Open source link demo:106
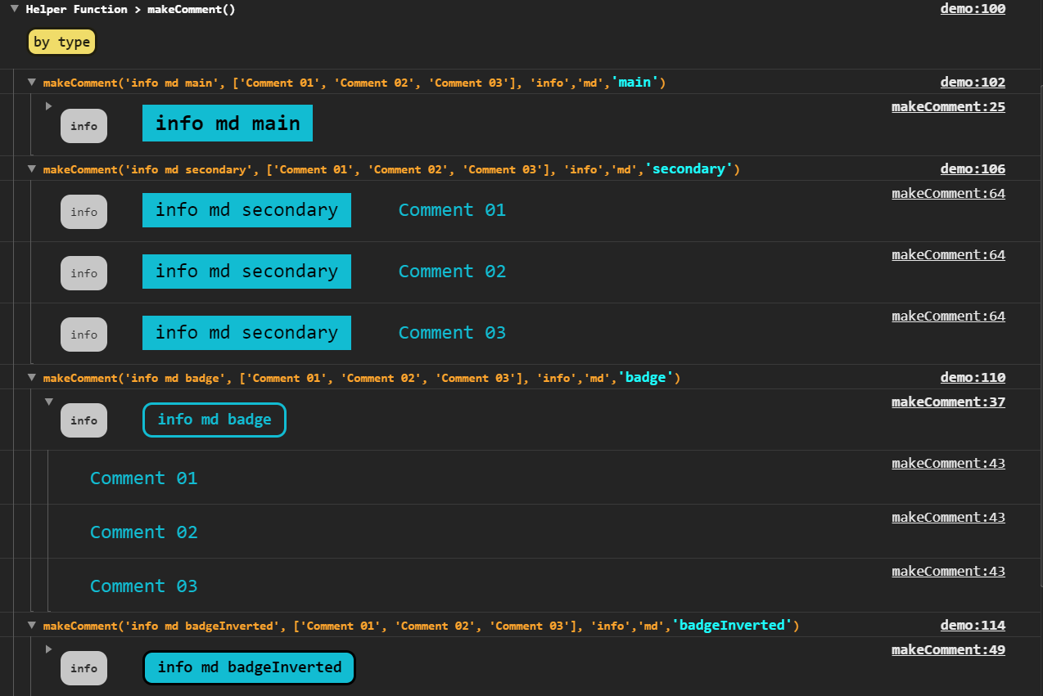Viewport: 1043px width, 696px height. coord(973,168)
